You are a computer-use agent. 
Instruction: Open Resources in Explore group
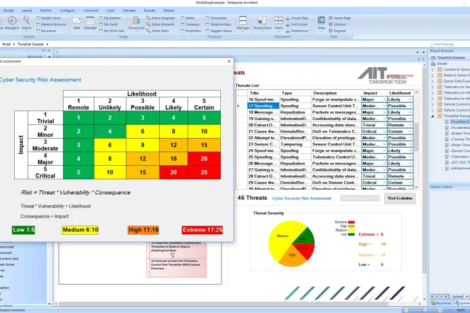[x=46, y=31]
